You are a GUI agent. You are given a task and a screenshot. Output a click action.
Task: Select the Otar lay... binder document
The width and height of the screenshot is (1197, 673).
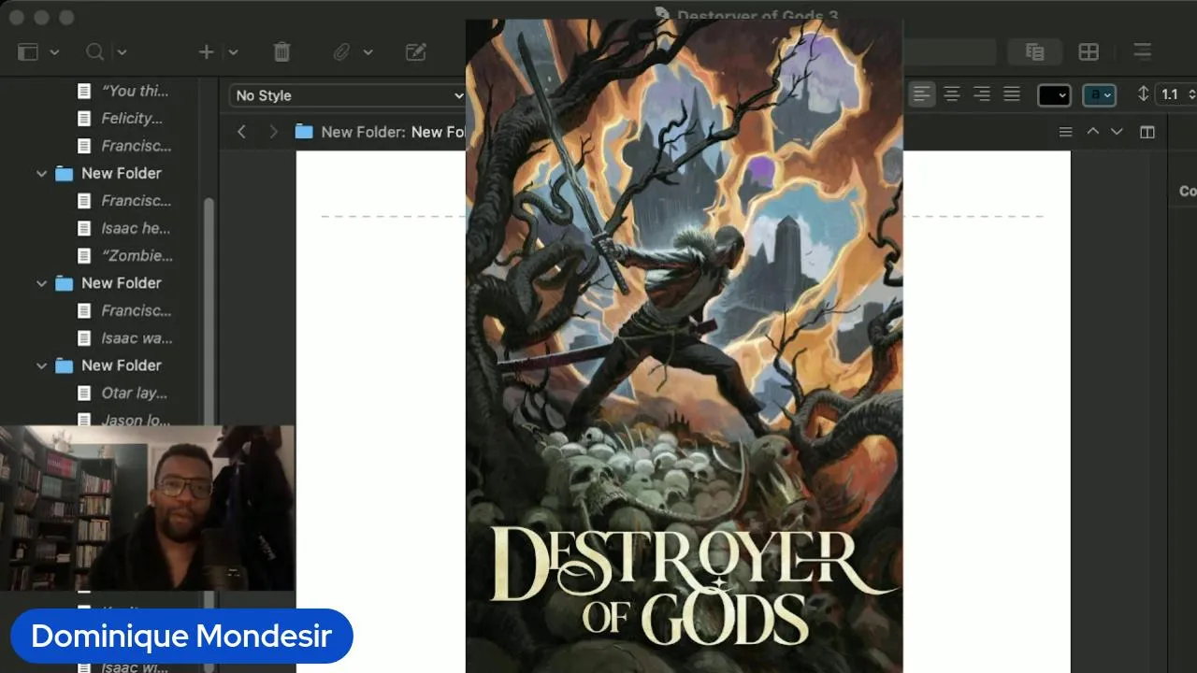click(x=136, y=393)
